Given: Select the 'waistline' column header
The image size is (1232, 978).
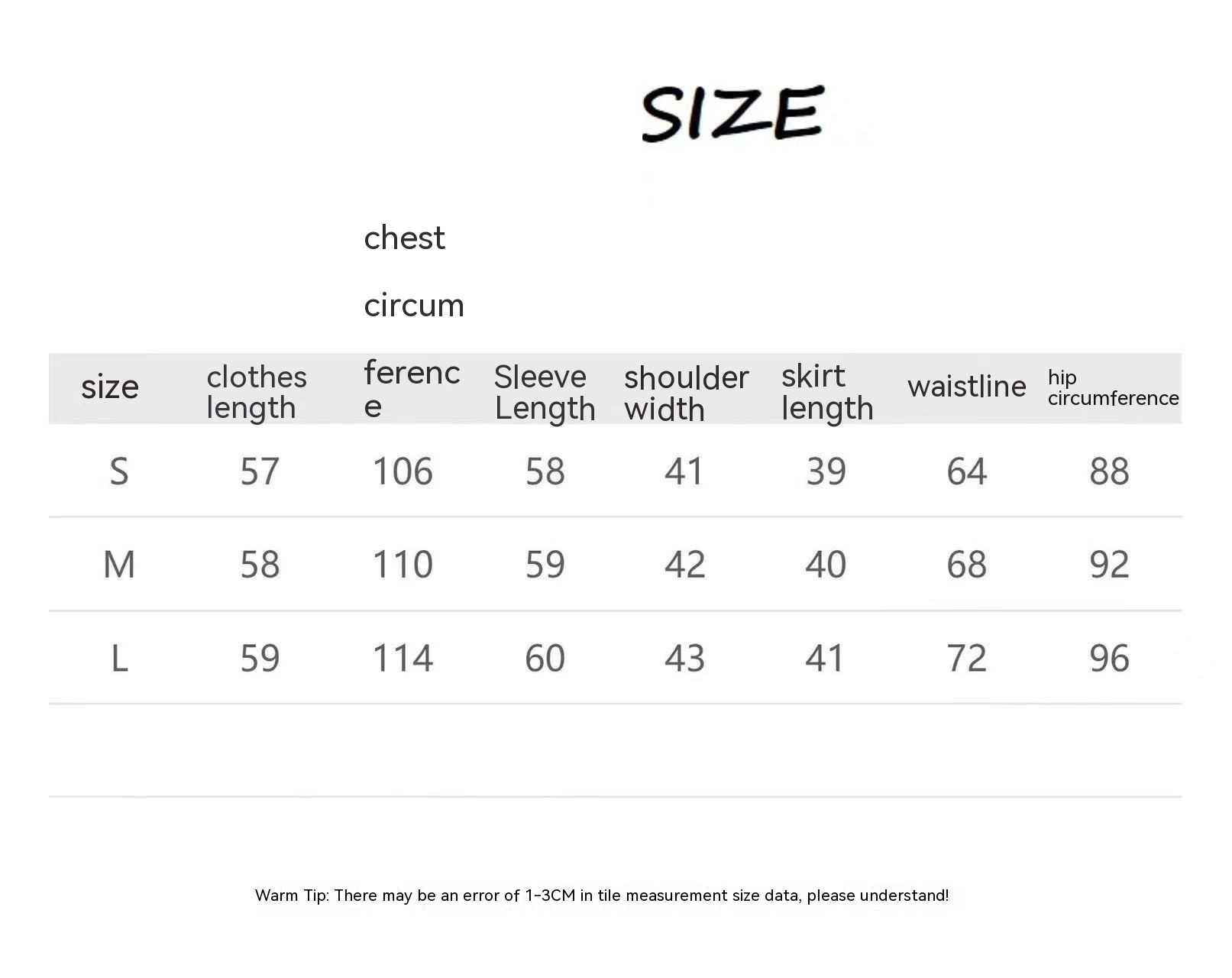Looking at the screenshot, I should coord(966,387).
